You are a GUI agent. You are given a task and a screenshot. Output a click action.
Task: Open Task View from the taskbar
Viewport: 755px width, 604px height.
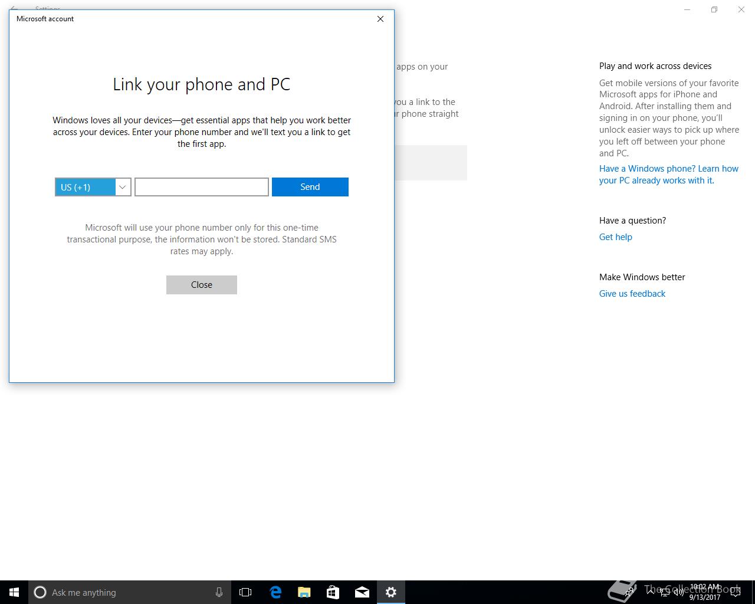(245, 592)
